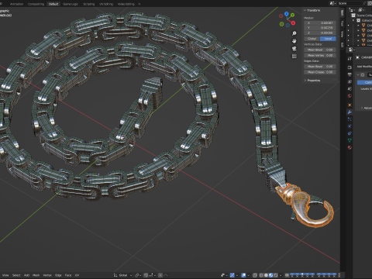Image resolution: width=372 pixels, height=279 pixels.
Task: Switch to the Animation workspace tab
Action: [x=16, y=4]
